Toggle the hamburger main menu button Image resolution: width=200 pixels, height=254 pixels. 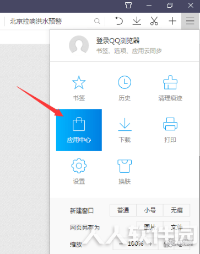tap(190, 21)
